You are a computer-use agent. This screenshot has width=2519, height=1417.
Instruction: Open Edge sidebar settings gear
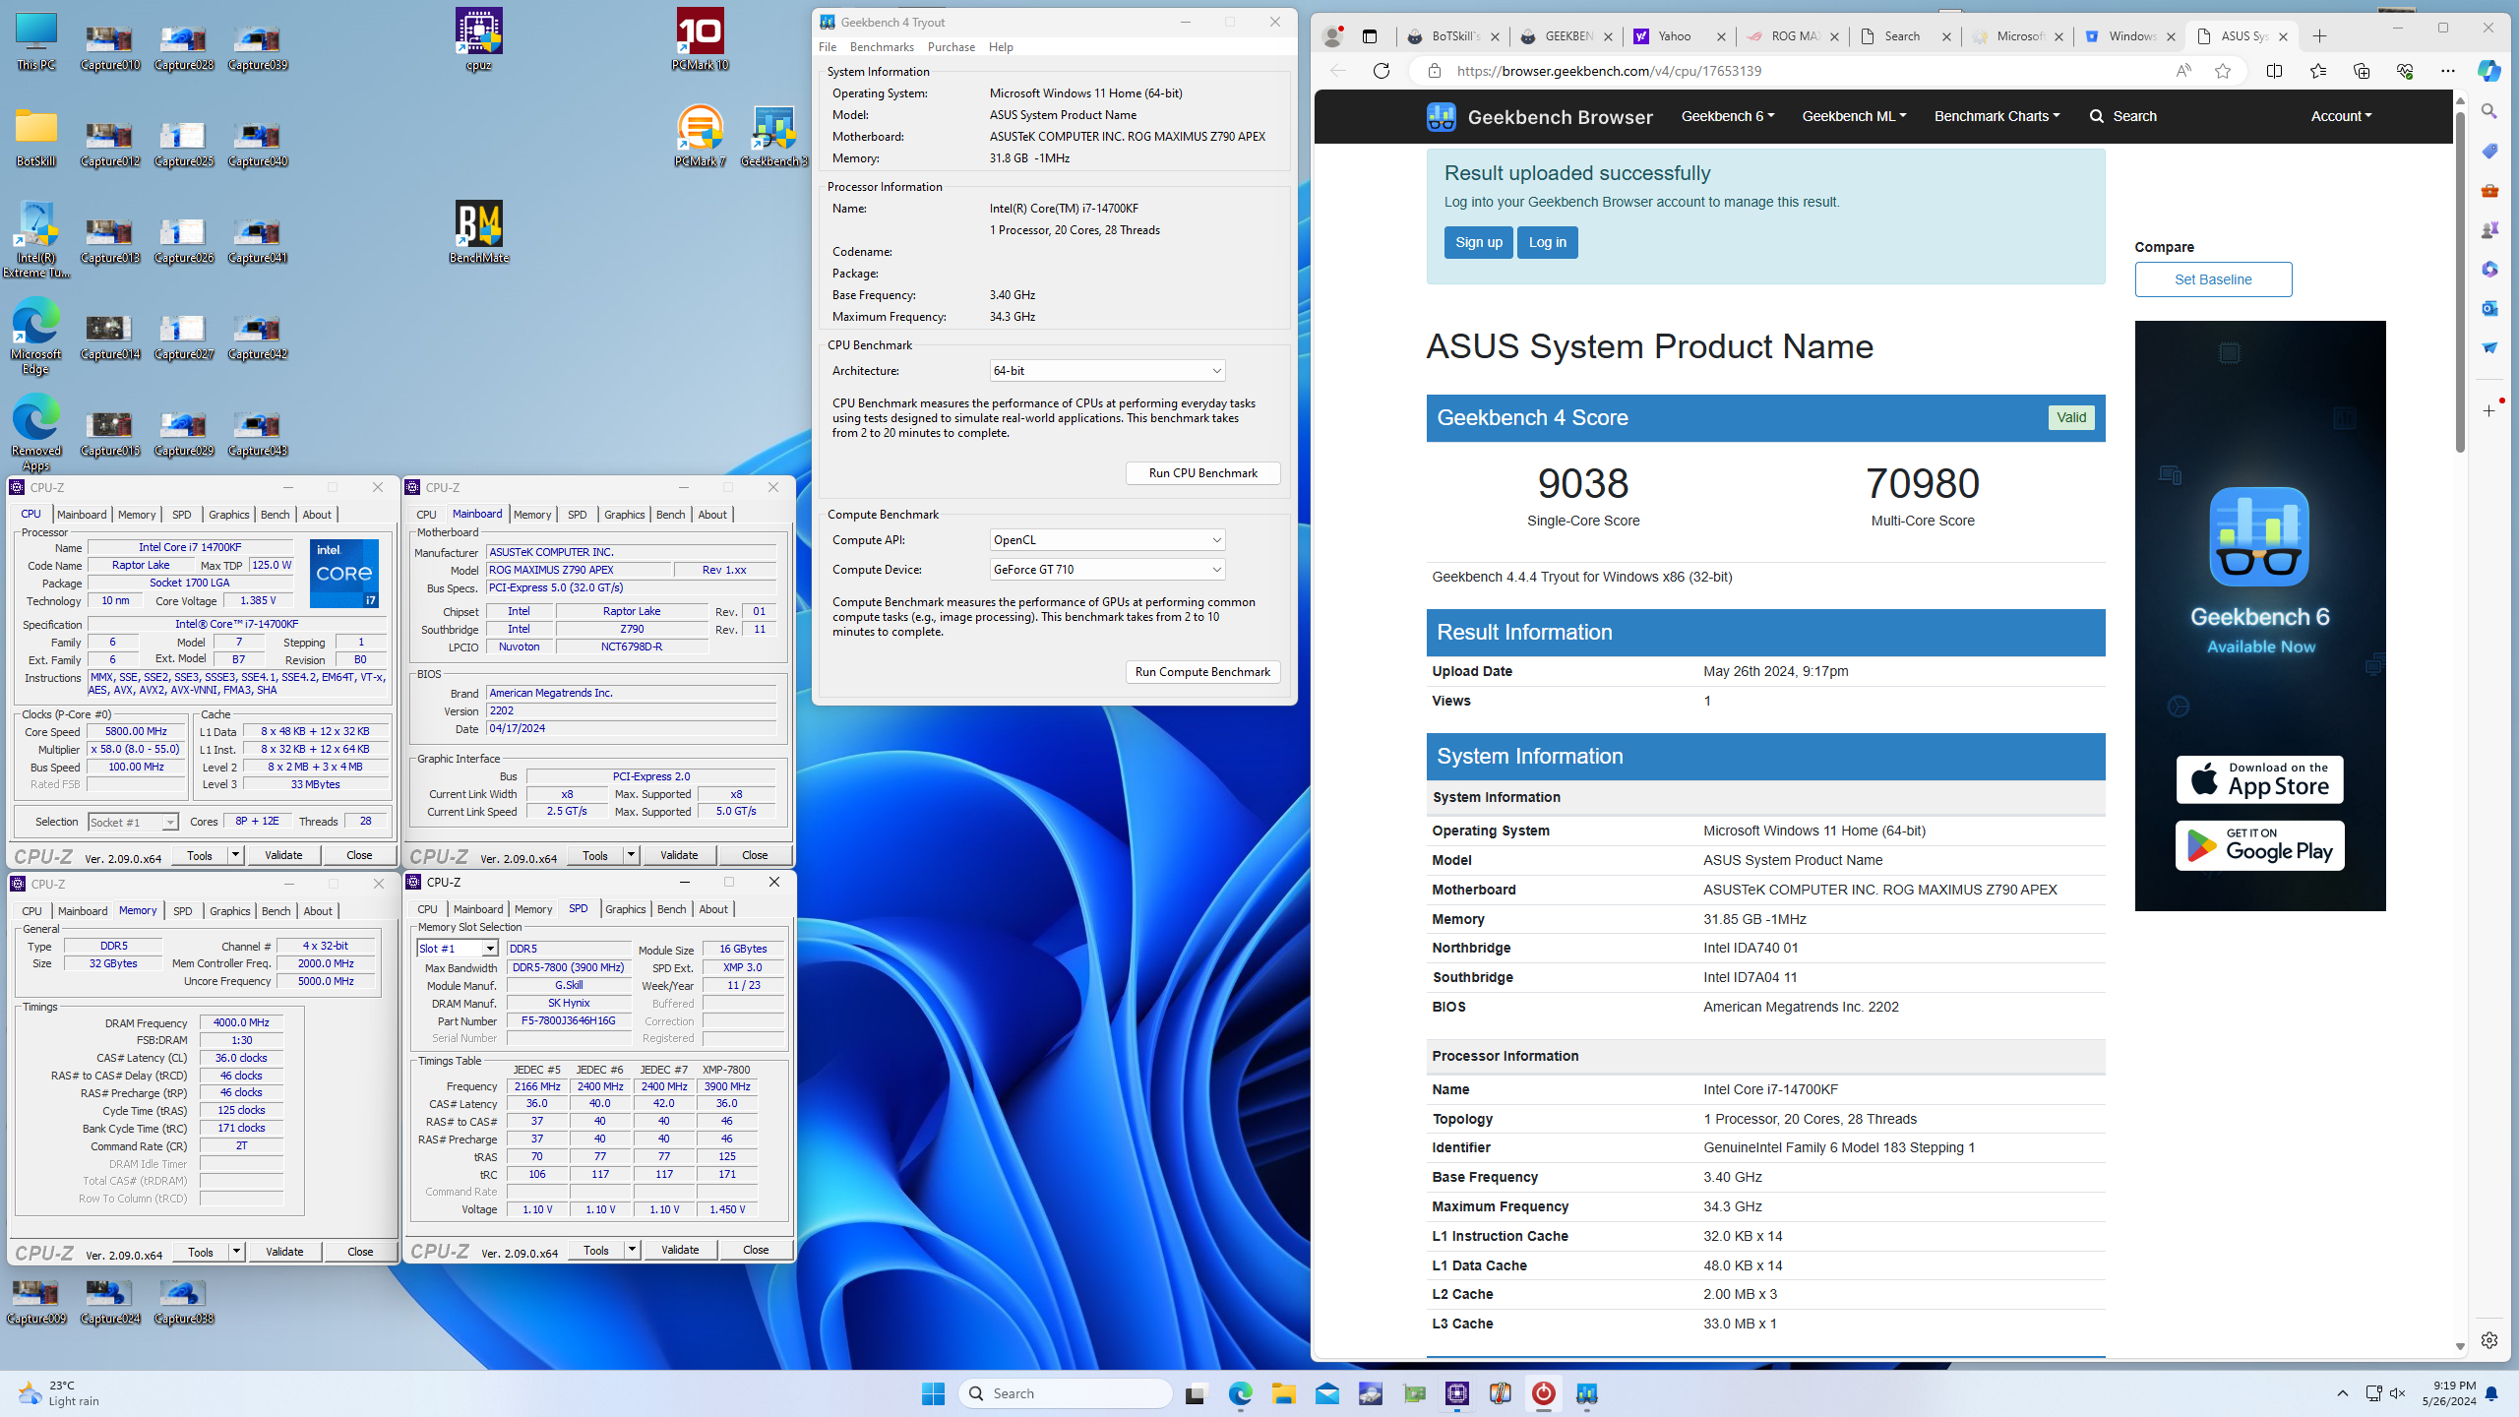(x=2489, y=1340)
